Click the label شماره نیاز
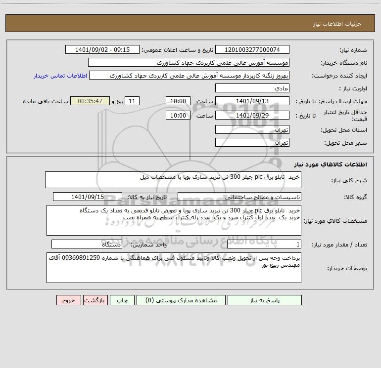Image resolution: width=381 pixels, height=368 pixels. click(x=353, y=50)
